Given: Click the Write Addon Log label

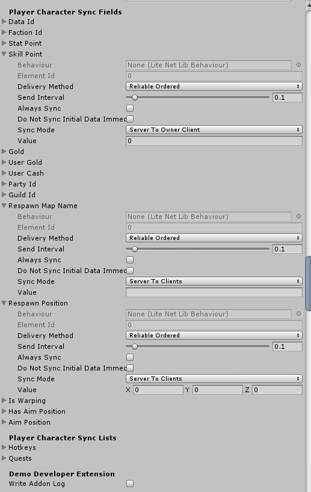Looking at the screenshot, I should (x=37, y=484).
